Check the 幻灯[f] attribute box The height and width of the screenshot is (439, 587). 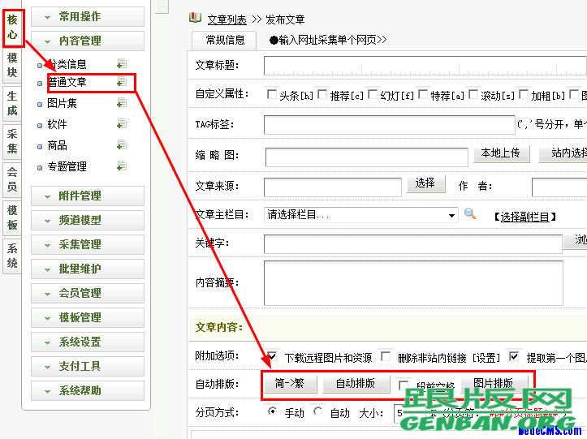coord(373,94)
